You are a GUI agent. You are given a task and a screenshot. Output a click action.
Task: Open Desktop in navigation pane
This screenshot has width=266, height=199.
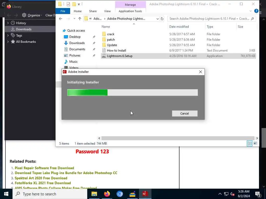(75, 37)
